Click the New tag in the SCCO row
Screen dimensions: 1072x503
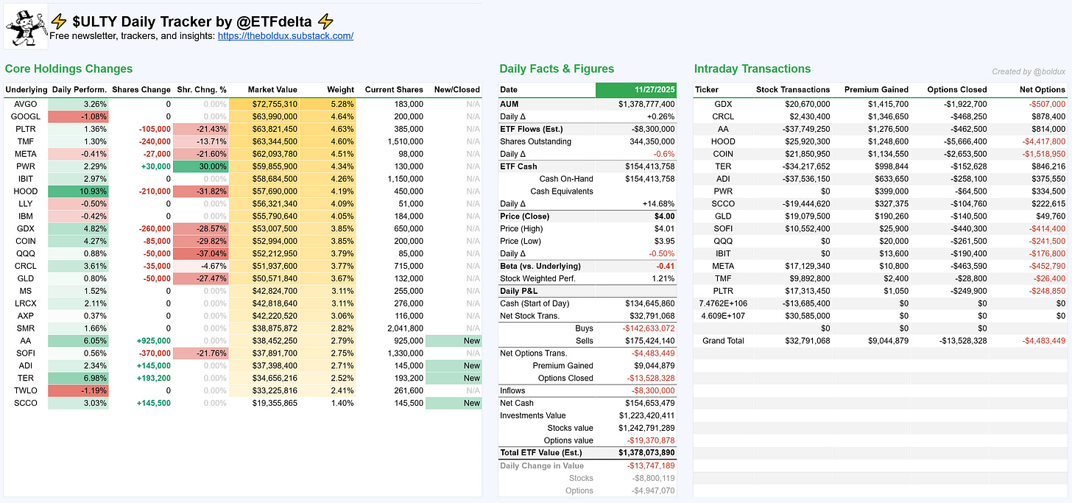point(454,403)
